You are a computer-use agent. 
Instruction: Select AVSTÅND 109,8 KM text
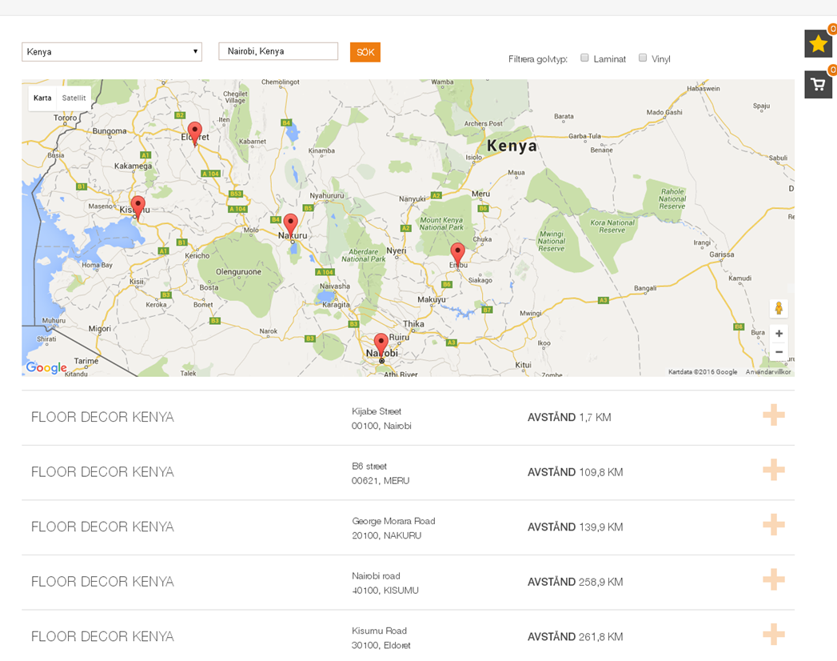click(x=575, y=472)
